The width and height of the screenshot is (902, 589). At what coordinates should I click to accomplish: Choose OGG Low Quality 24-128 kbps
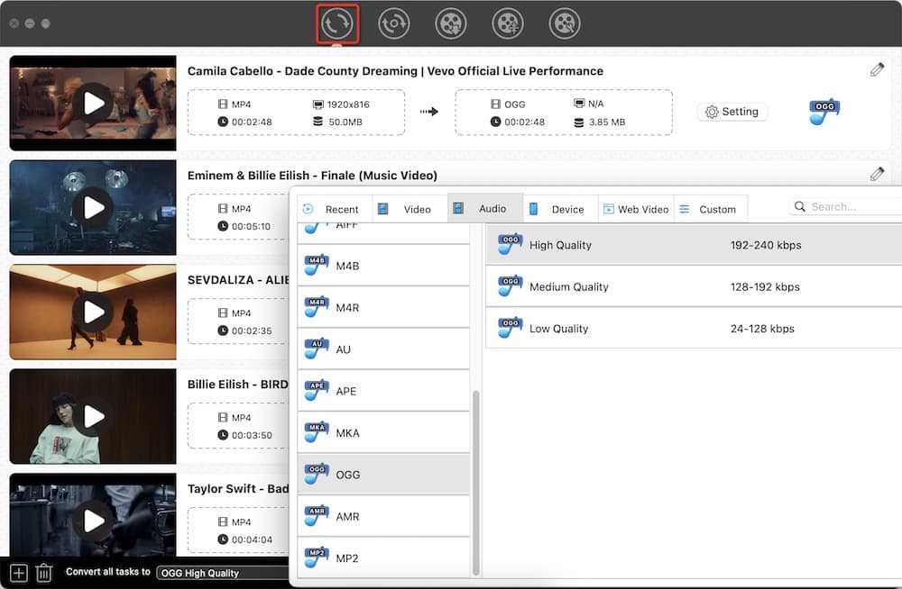tap(694, 328)
